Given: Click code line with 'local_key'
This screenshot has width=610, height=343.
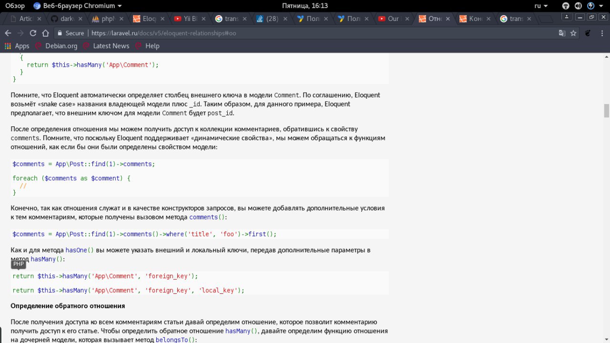Looking at the screenshot, I should click(x=129, y=291).
